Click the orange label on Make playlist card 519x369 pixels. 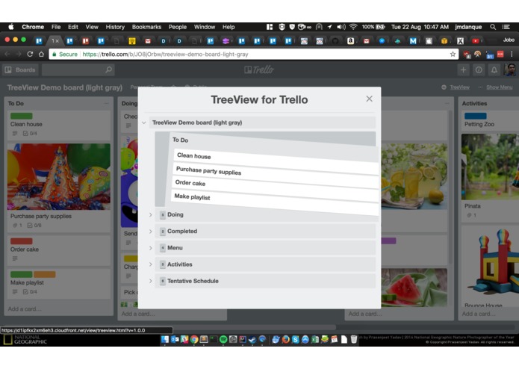tap(44, 274)
